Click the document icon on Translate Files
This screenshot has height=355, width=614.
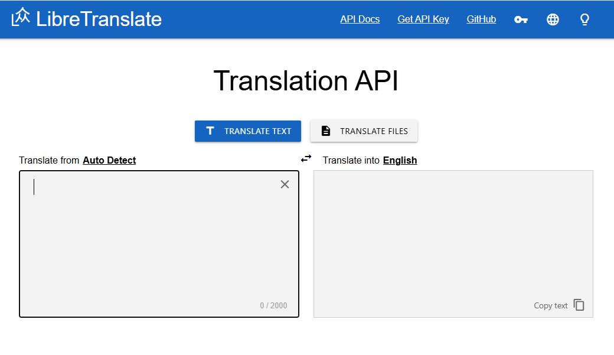[325, 131]
